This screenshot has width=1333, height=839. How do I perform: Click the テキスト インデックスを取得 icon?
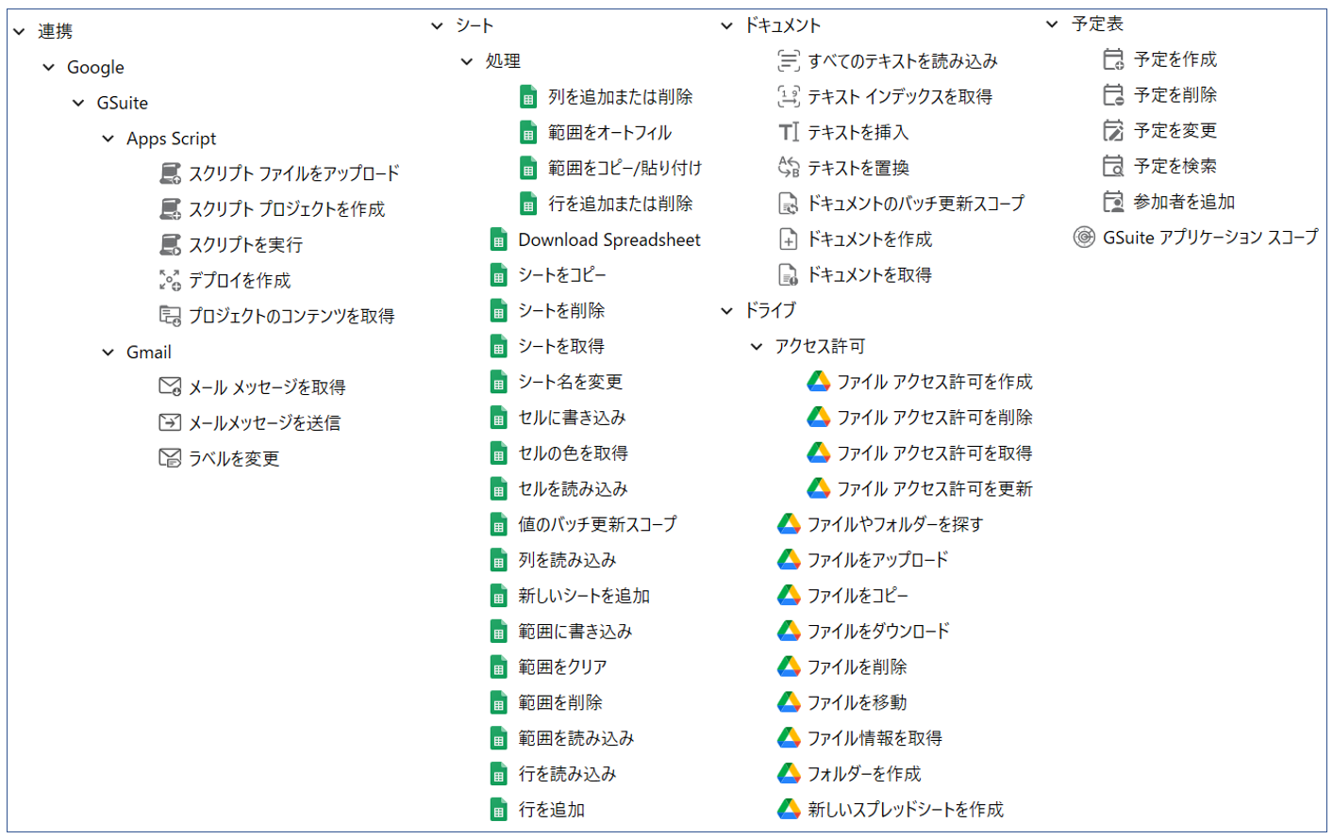point(789,96)
